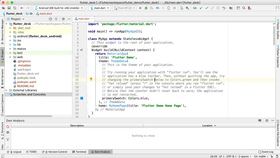The image size is (280, 158).
Task: Open the Pixel API 28 emulator dropdown
Action: click(x=124, y=8)
